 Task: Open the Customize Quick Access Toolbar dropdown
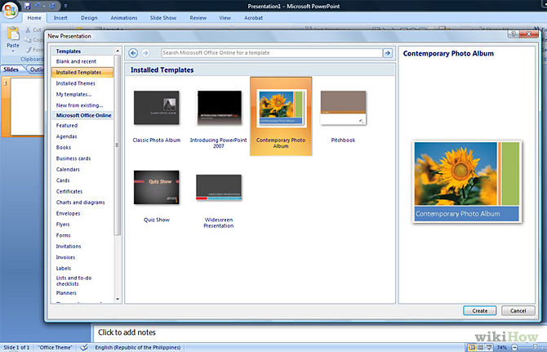(x=64, y=5)
